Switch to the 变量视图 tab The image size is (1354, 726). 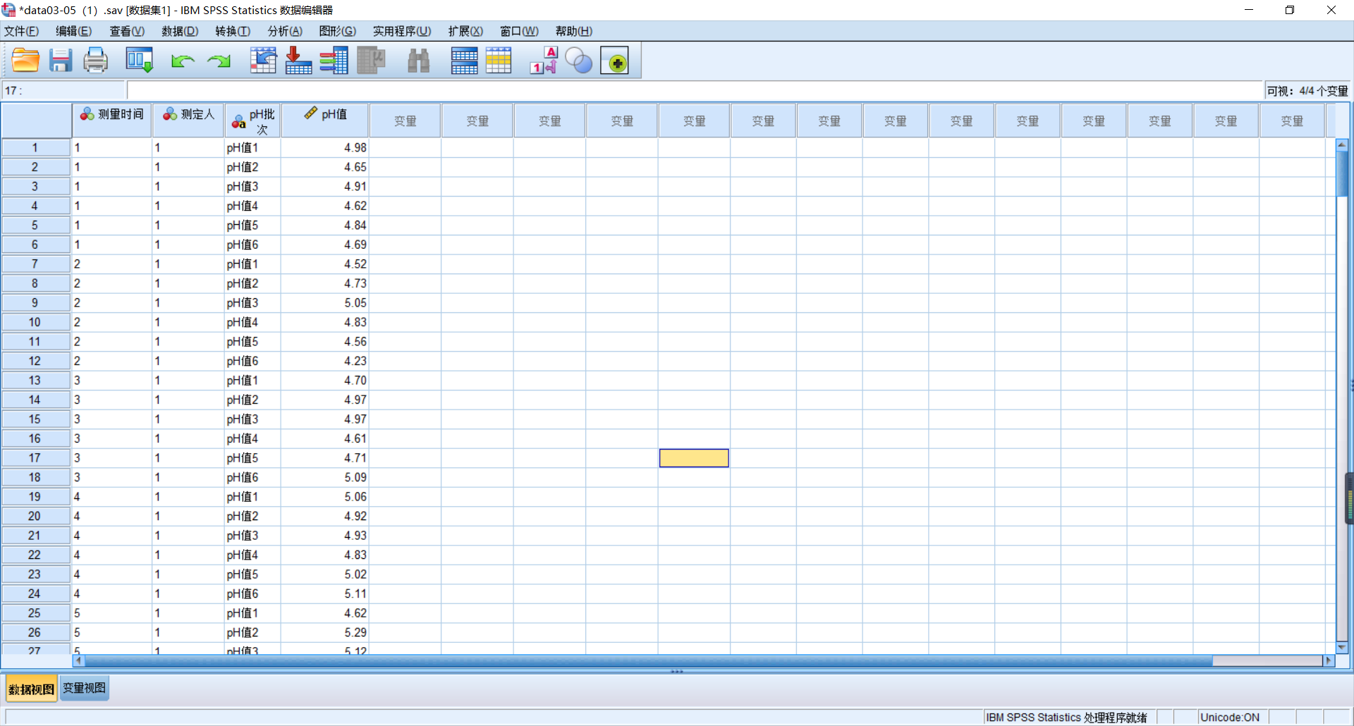click(x=84, y=688)
